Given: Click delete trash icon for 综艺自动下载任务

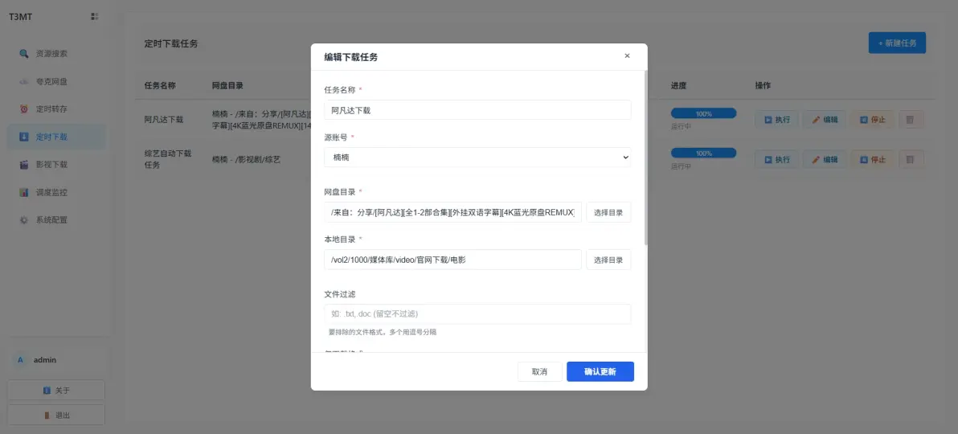Looking at the screenshot, I should pyautogui.click(x=911, y=160).
